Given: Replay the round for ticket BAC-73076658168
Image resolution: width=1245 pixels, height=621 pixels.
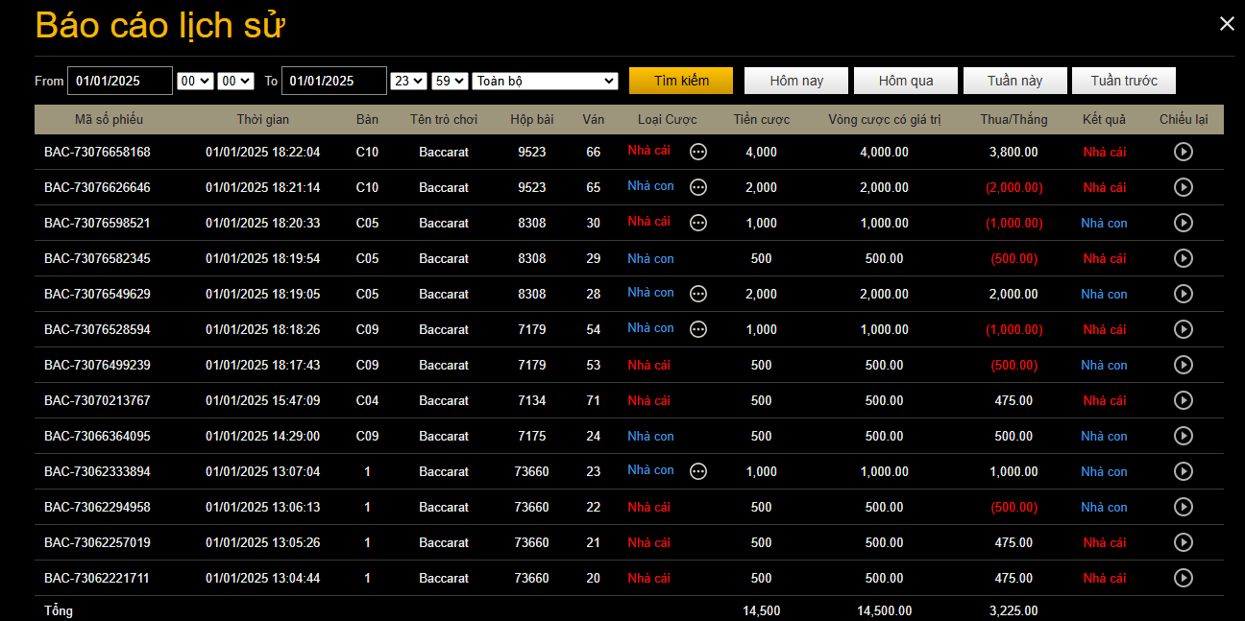Looking at the screenshot, I should (x=1184, y=152).
